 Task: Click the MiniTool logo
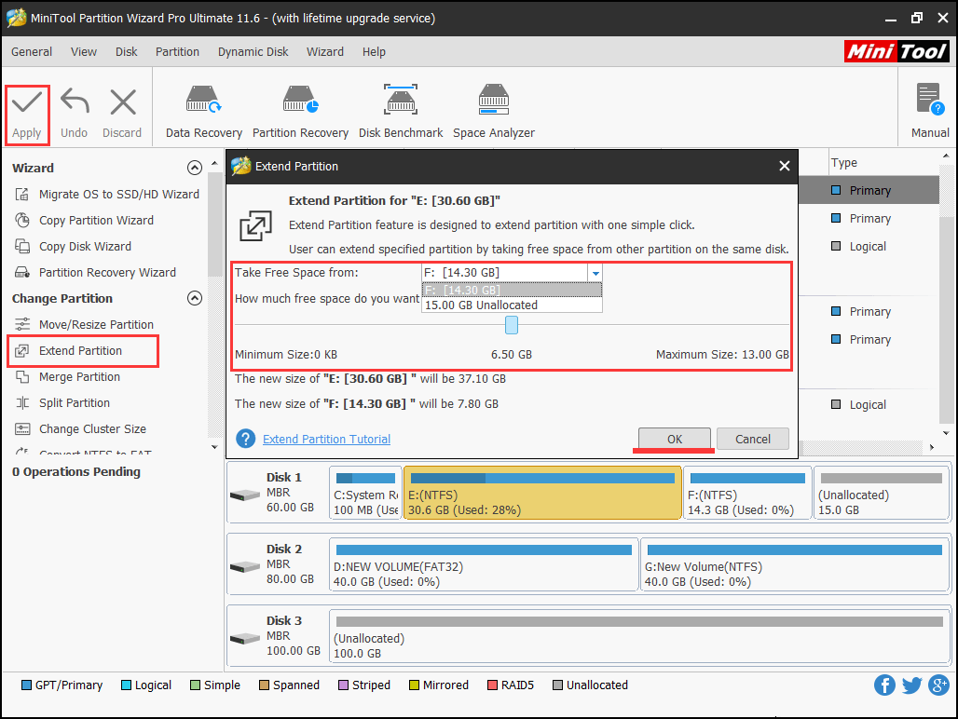(896, 51)
